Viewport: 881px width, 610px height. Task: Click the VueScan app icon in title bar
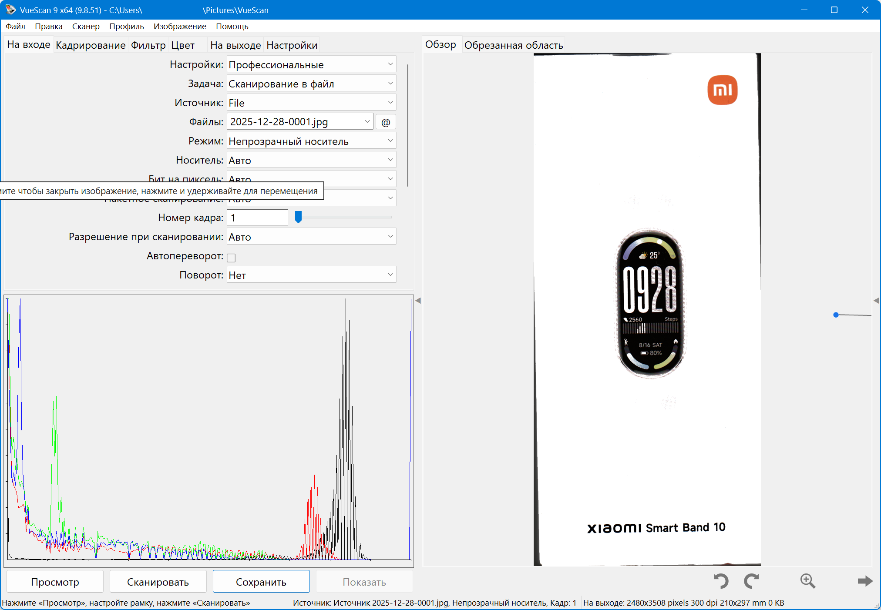[10, 10]
